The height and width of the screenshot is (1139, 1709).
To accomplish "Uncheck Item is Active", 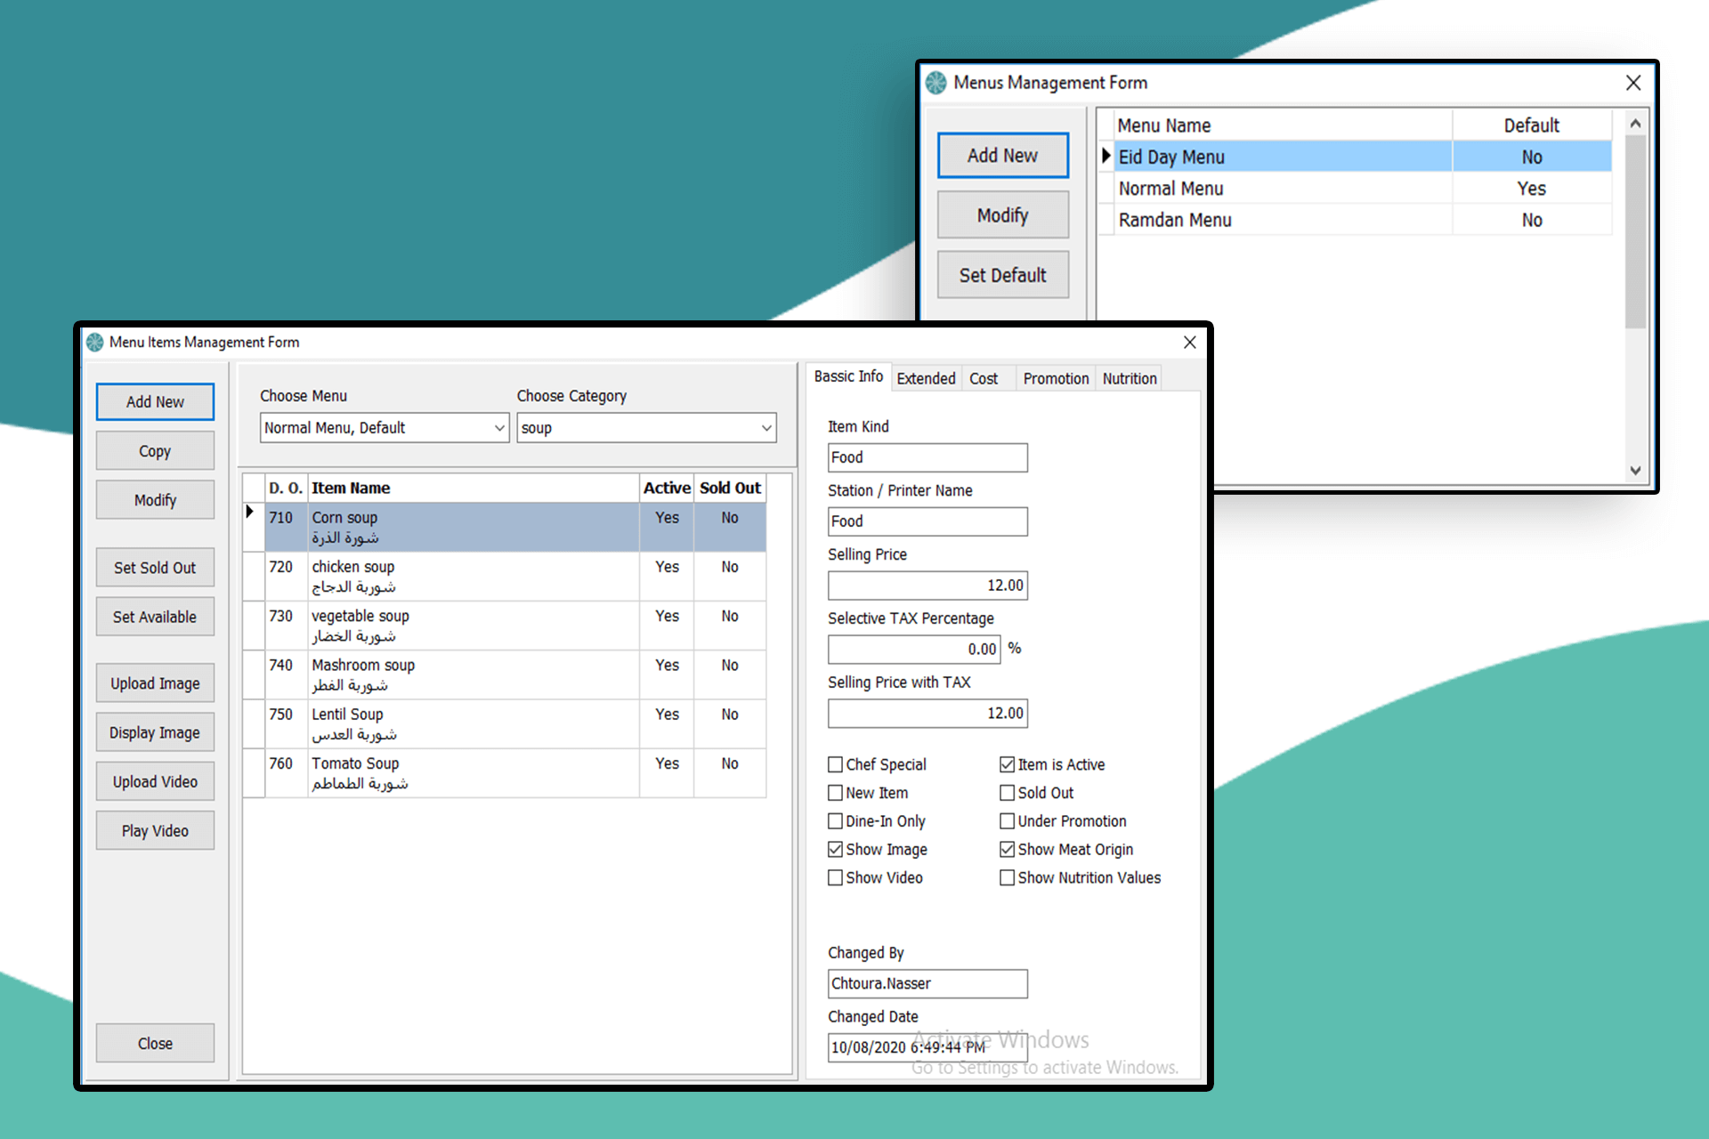I will tap(1007, 763).
